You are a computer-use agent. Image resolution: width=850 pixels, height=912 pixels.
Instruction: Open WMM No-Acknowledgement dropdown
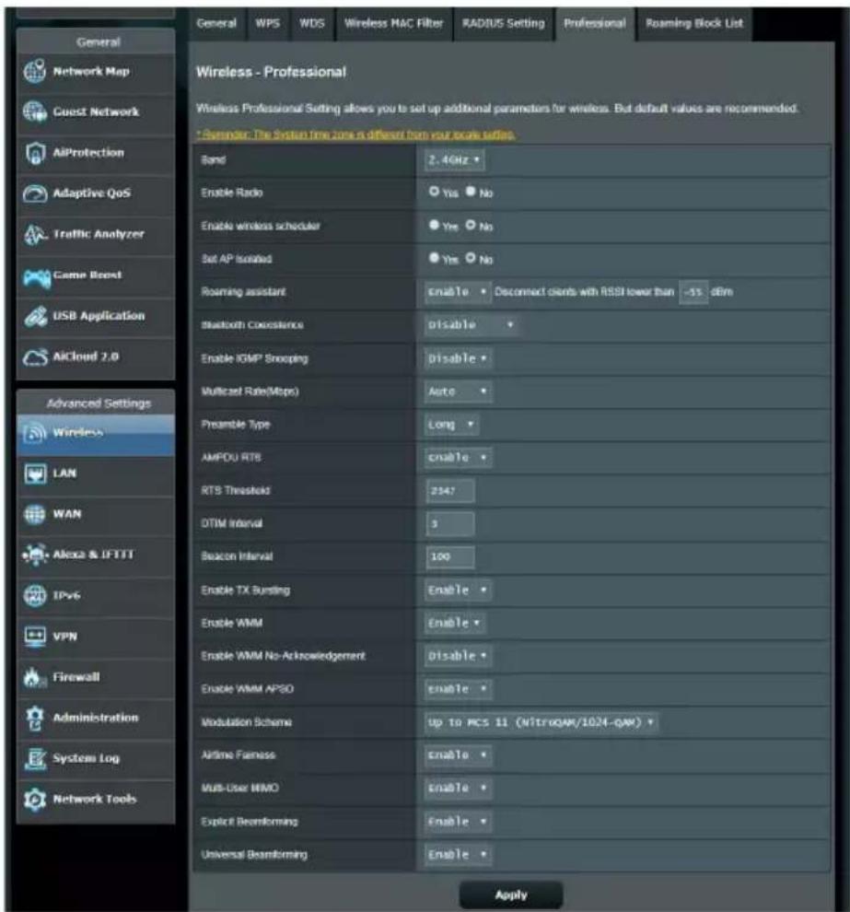point(458,656)
